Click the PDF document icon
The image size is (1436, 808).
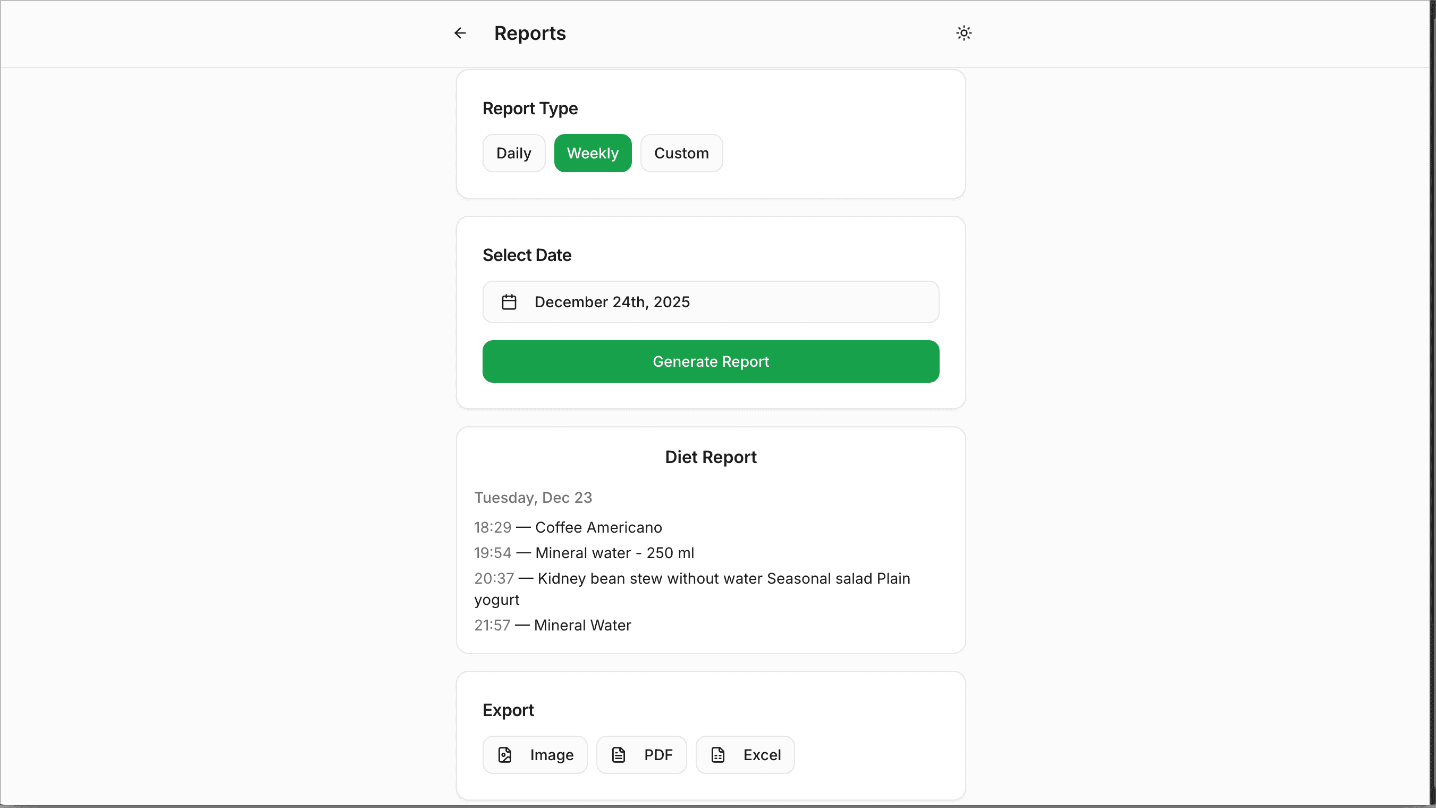pyautogui.click(x=619, y=754)
